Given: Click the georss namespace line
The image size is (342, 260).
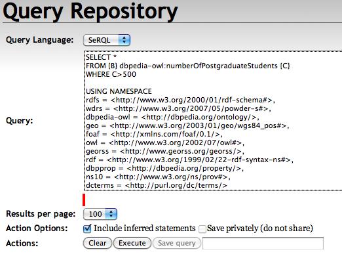Looking at the screenshot, I should click(x=165, y=151).
